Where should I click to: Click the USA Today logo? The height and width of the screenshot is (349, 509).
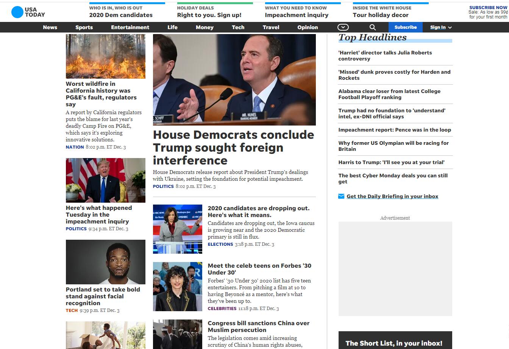pyautogui.click(x=28, y=12)
